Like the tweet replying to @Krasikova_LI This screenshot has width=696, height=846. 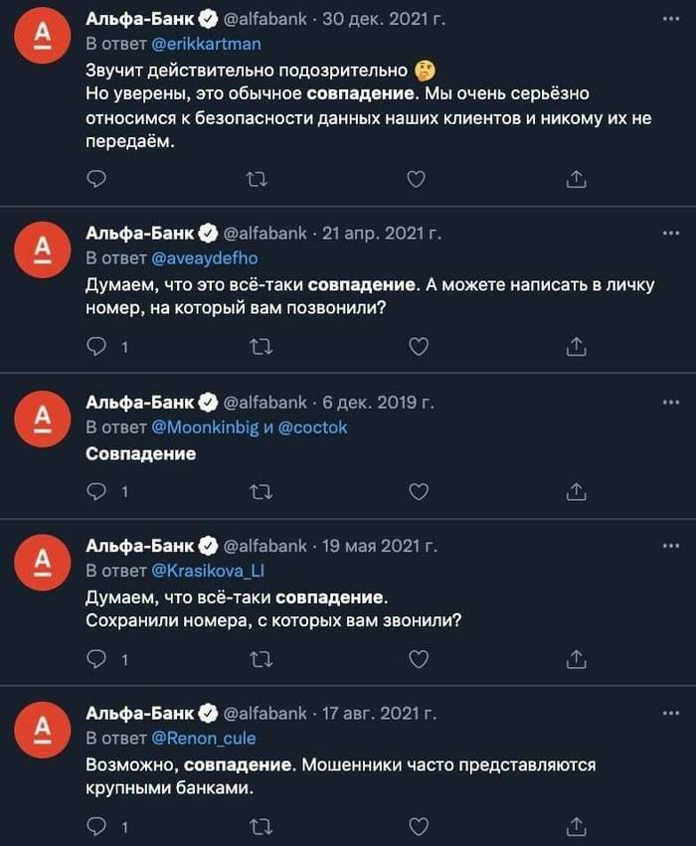419,659
